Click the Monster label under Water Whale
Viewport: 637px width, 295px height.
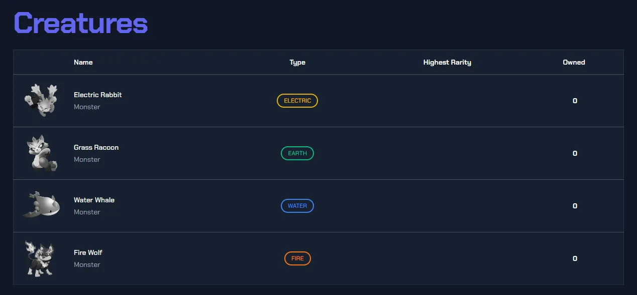(87, 212)
